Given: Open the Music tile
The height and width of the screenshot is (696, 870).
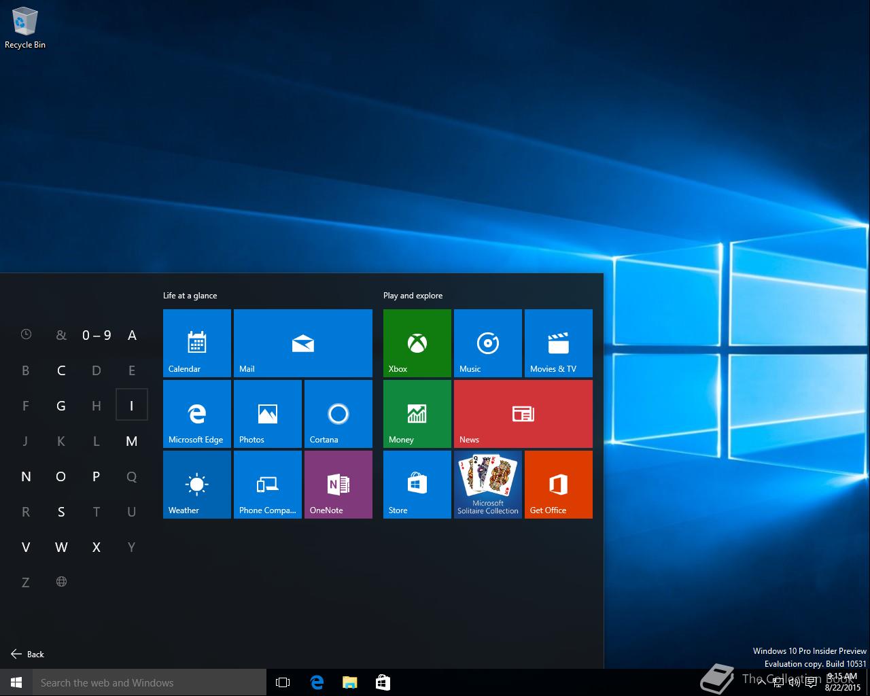Looking at the screenshot, I should click(488, 343).
